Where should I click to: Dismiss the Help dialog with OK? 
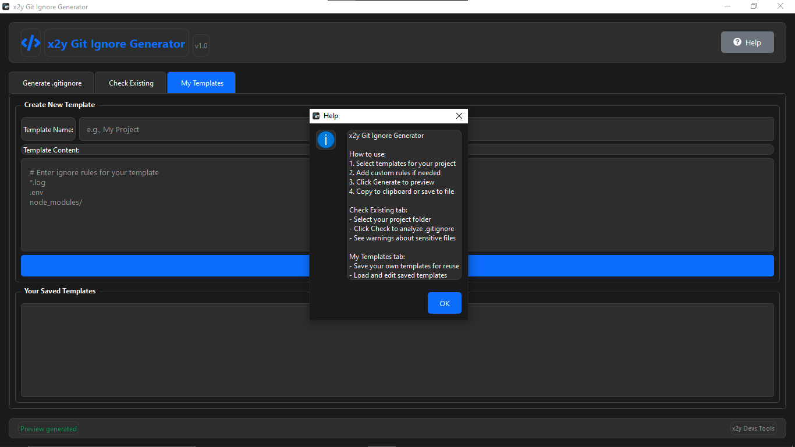(444, 303)
